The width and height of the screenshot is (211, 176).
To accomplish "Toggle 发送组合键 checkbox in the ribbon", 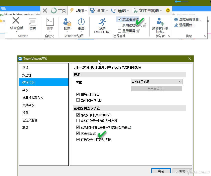I will [x=119, y=19].
